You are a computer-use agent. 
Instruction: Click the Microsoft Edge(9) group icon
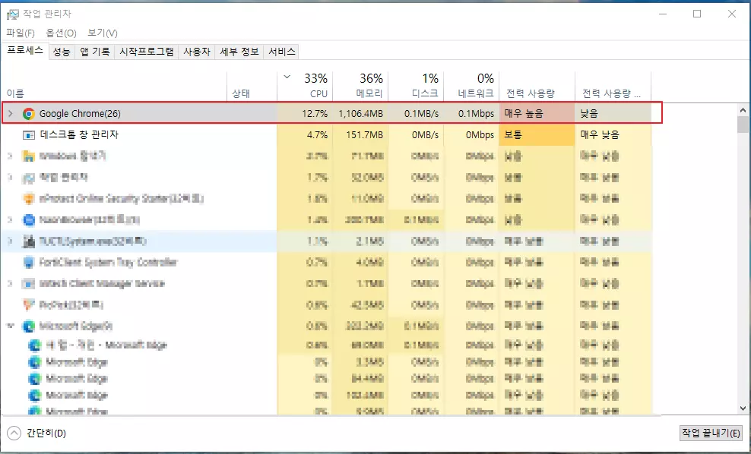29,326
